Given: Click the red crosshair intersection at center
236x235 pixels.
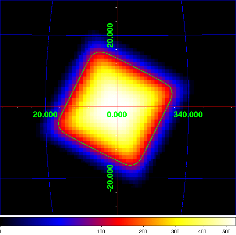Looking at the screenshot, I should pos(117,107).
